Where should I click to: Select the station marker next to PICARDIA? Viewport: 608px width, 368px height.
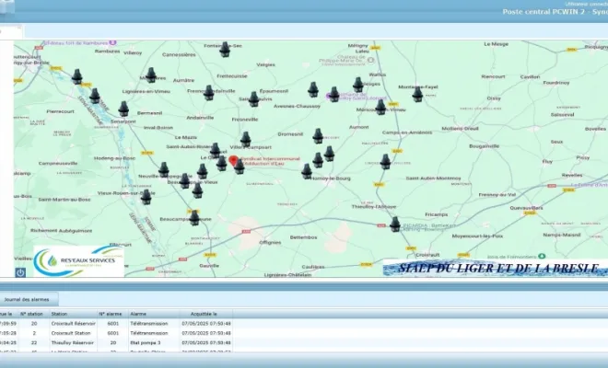pos(394,224)
